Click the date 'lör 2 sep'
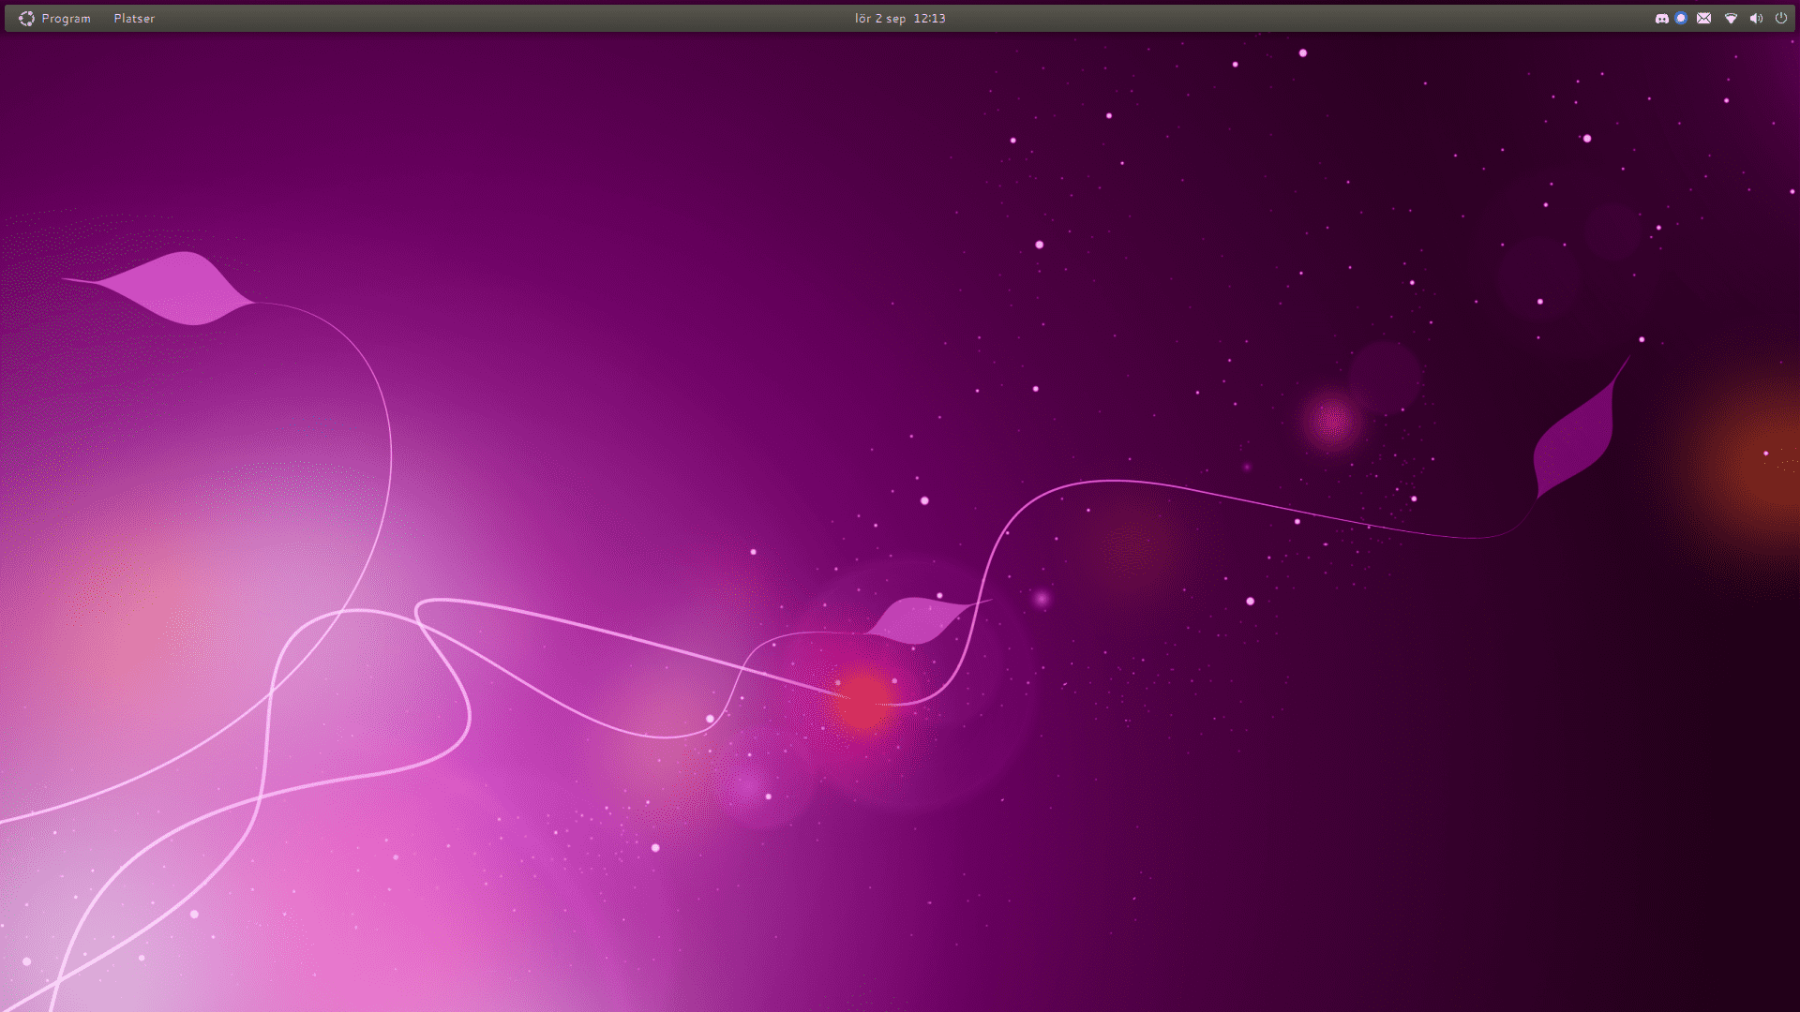 click(879, 19)
